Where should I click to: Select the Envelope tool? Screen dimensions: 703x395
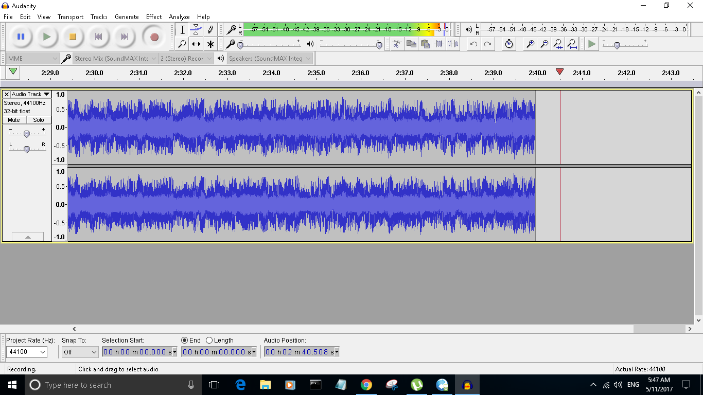(196, 30)
